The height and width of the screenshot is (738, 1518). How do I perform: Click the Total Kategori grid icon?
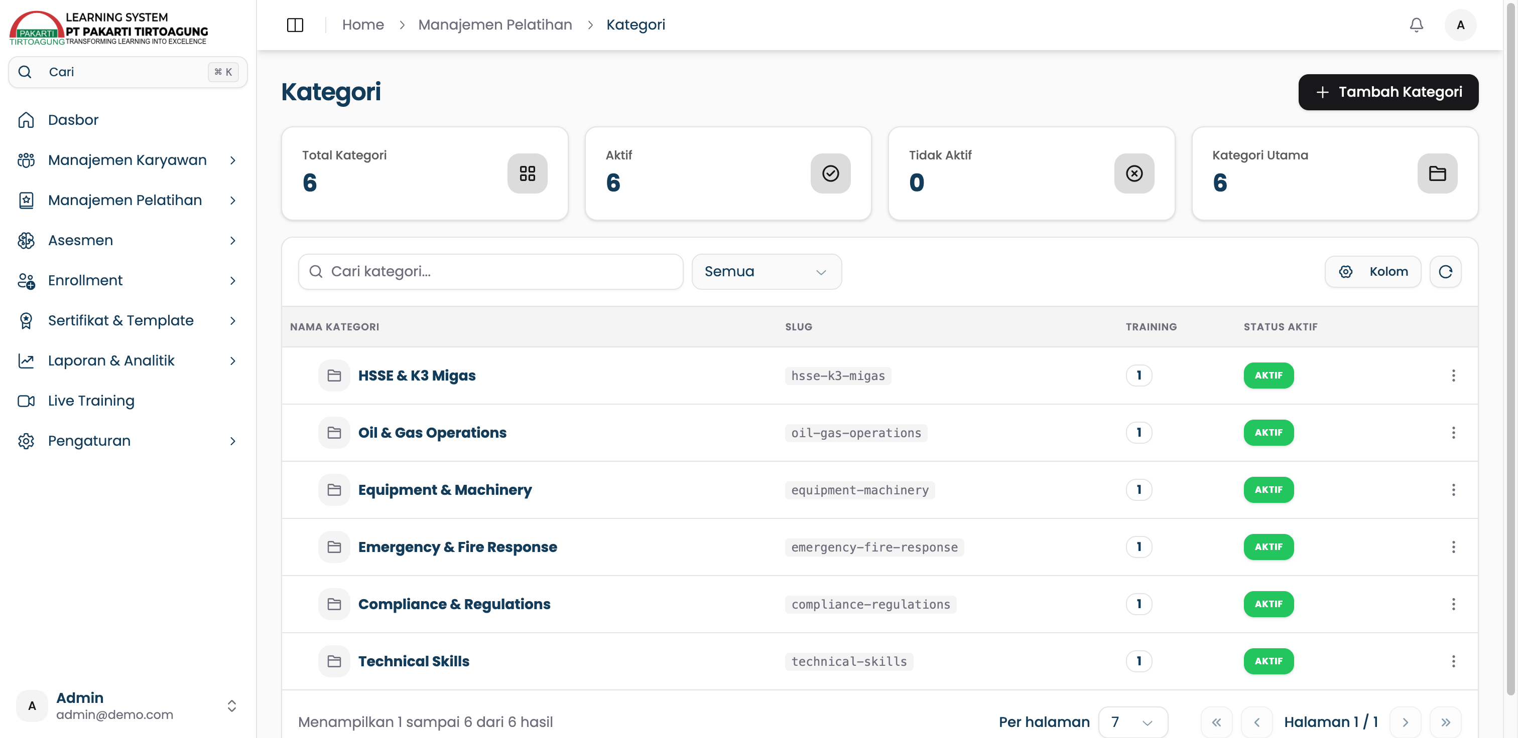point(527,173)
